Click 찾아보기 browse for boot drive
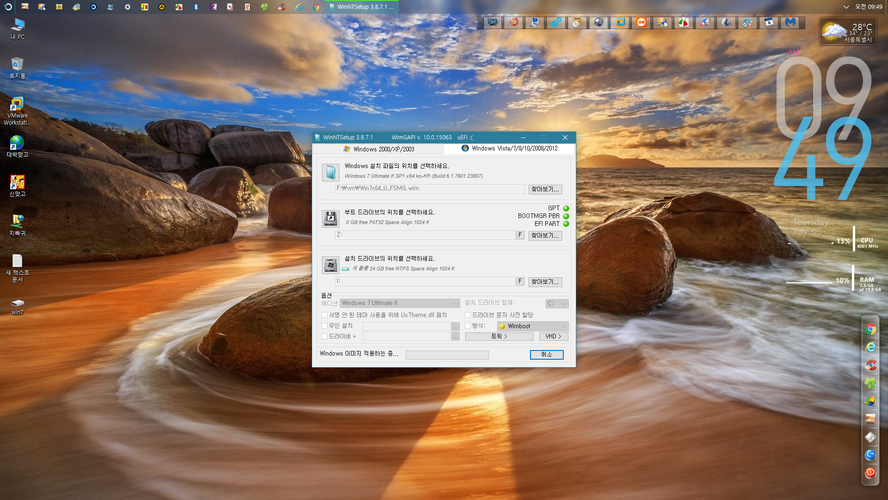Viewport: 888px width, 500px height. [545, 236]
